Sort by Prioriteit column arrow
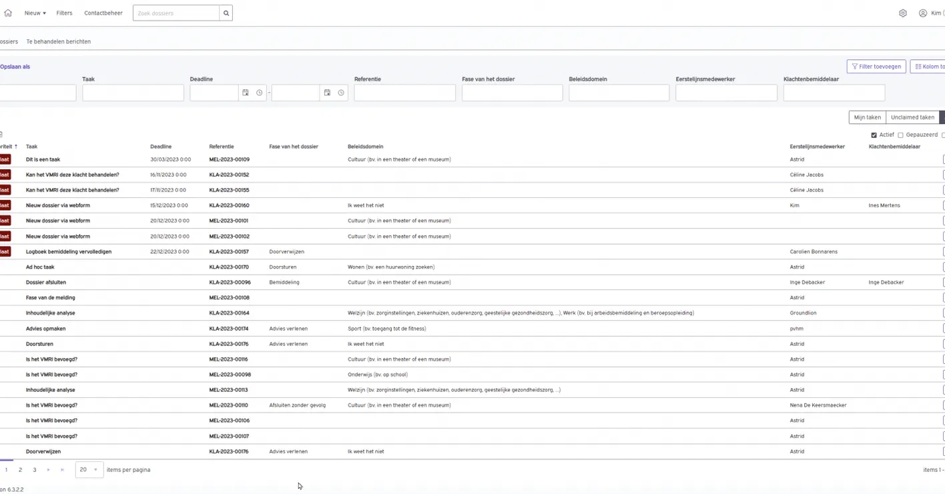 pos(16,147)
